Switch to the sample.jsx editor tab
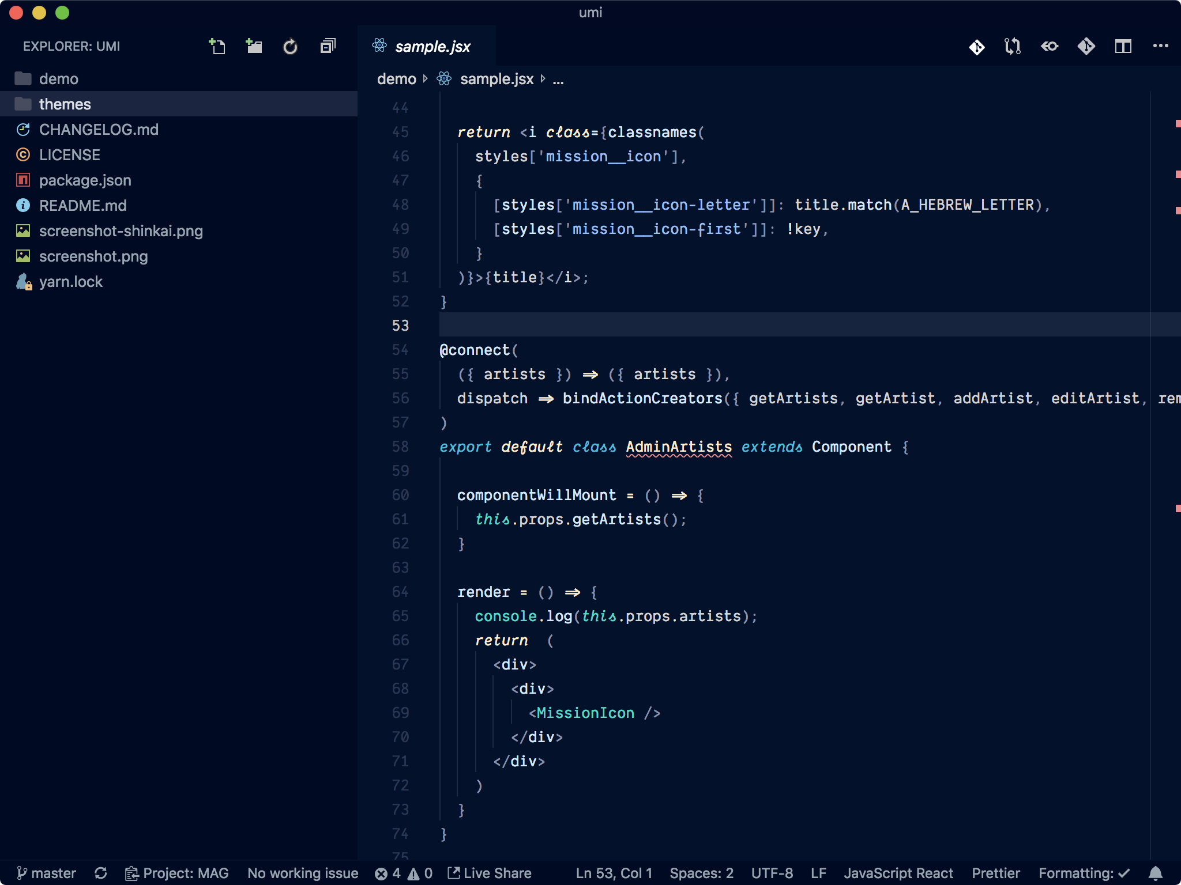 point(432,47)
